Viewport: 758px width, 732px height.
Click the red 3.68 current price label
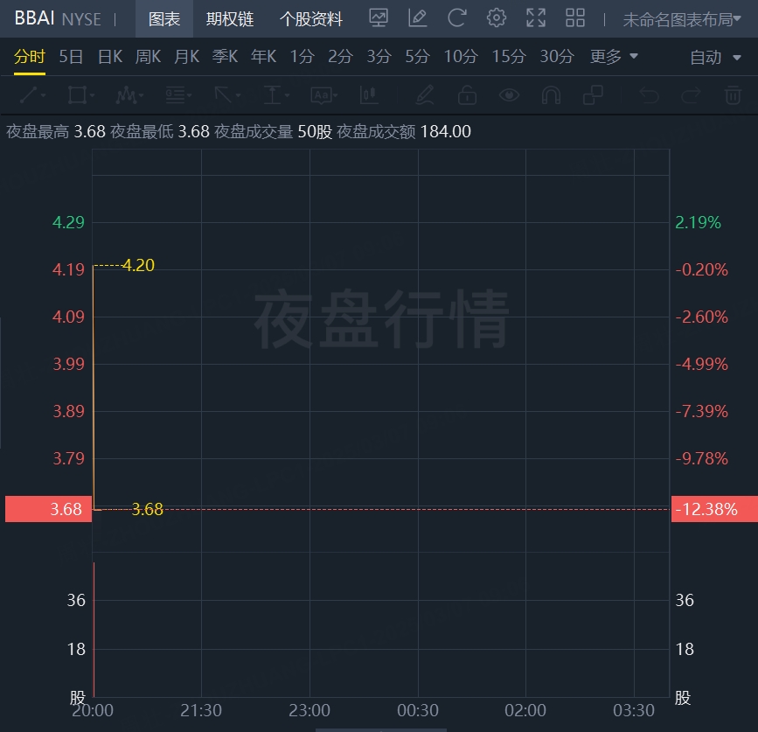pyautogui.click(x=48, y=509)
